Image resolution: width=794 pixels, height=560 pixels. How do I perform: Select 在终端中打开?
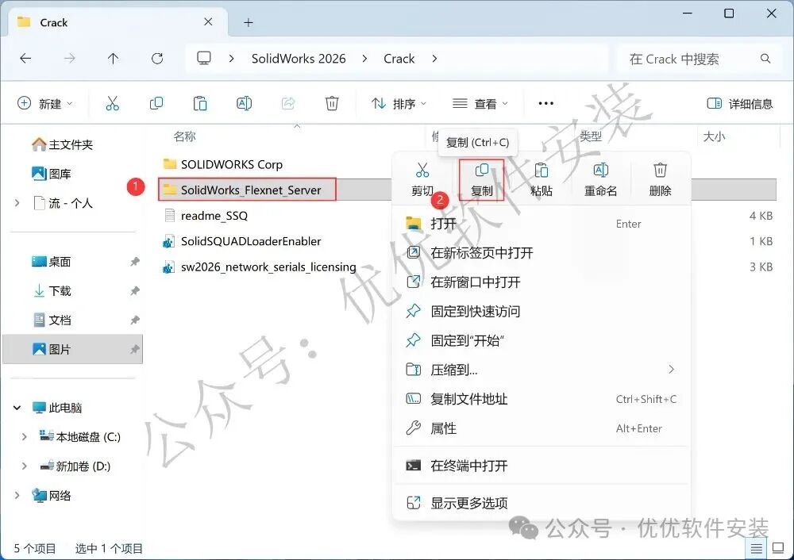pyautogui.click(x=542, y=466)
